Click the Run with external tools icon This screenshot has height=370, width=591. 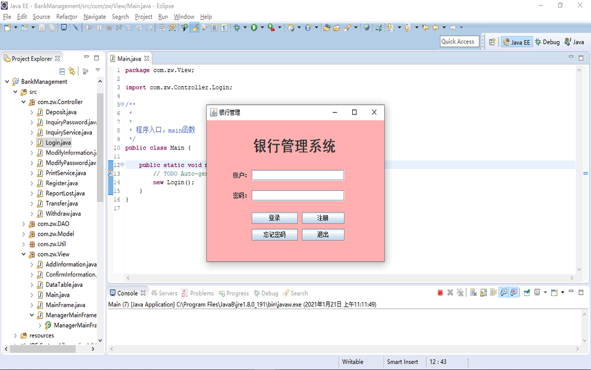(x=271, y=27)
